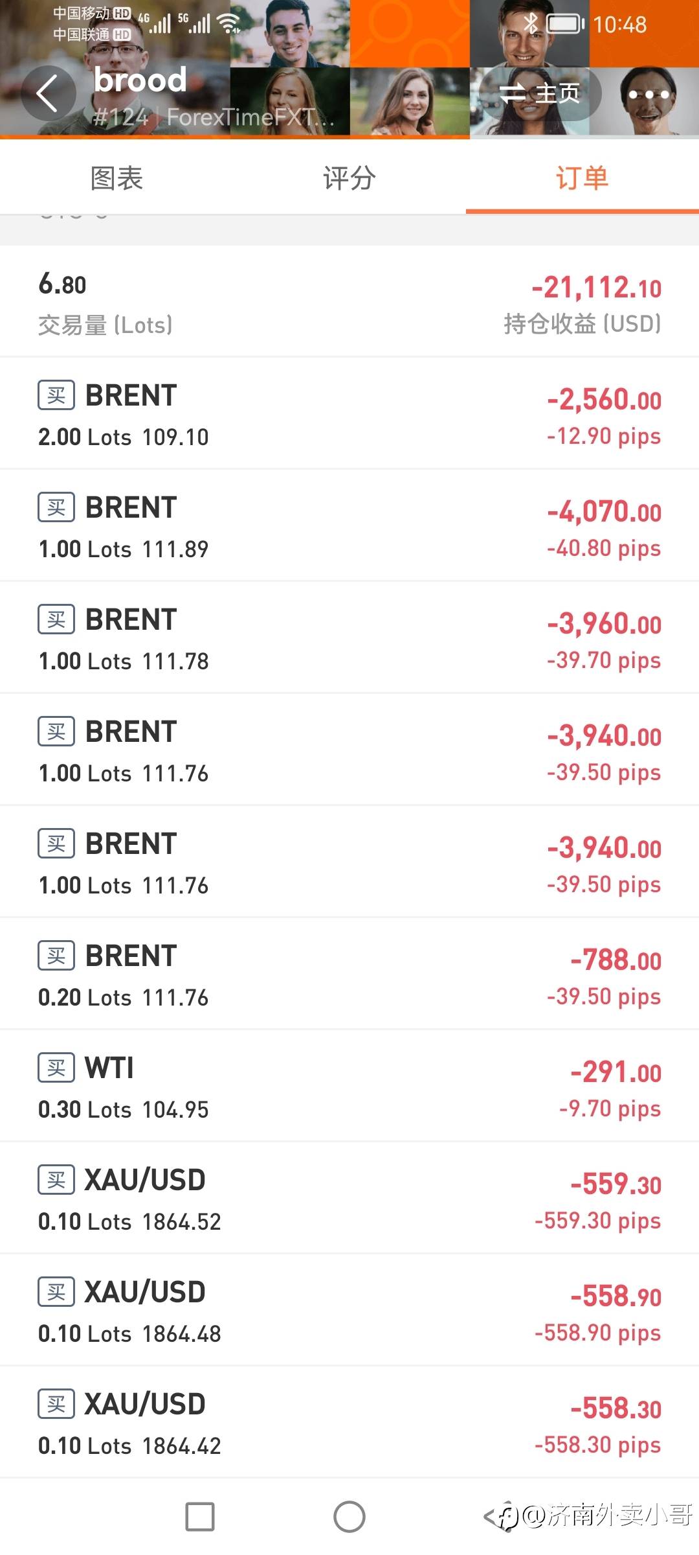The image size is (699, 1555).
Task: Open the BRENT 1.00 Lots 111.78 order
Action: [349, 638]
